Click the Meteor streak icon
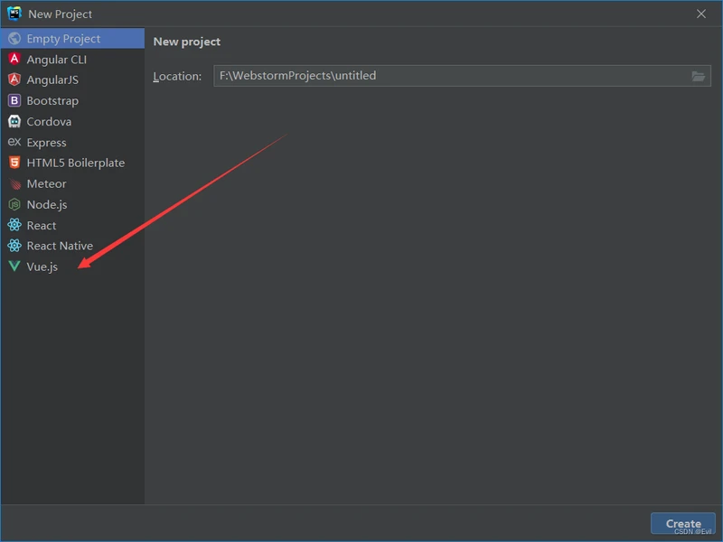Viewport: 723px width, 542px height. (14, 183)
